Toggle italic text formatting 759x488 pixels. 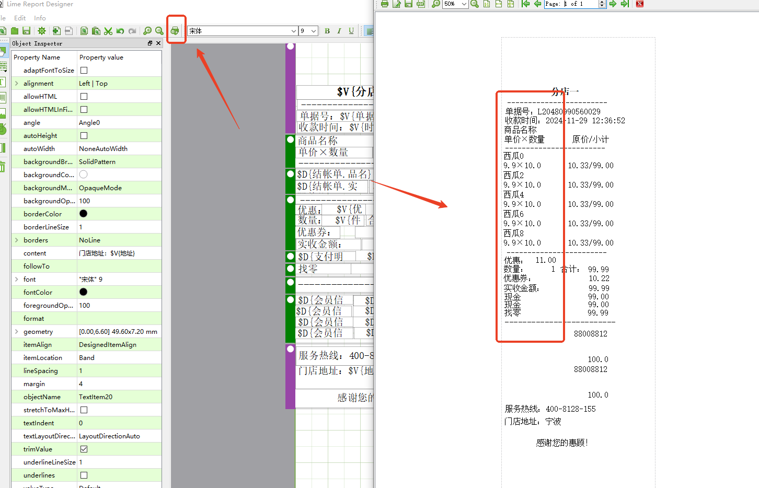(339, 31)
